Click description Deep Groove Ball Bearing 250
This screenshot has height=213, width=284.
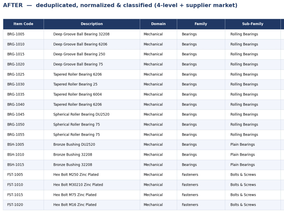[x=79, y=54]
